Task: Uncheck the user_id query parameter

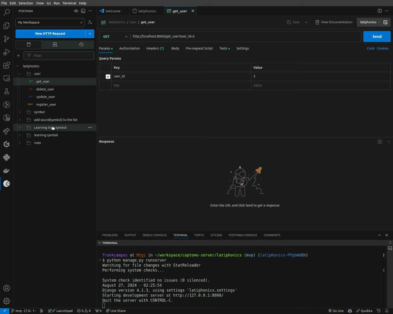Action: pos(108,76)
